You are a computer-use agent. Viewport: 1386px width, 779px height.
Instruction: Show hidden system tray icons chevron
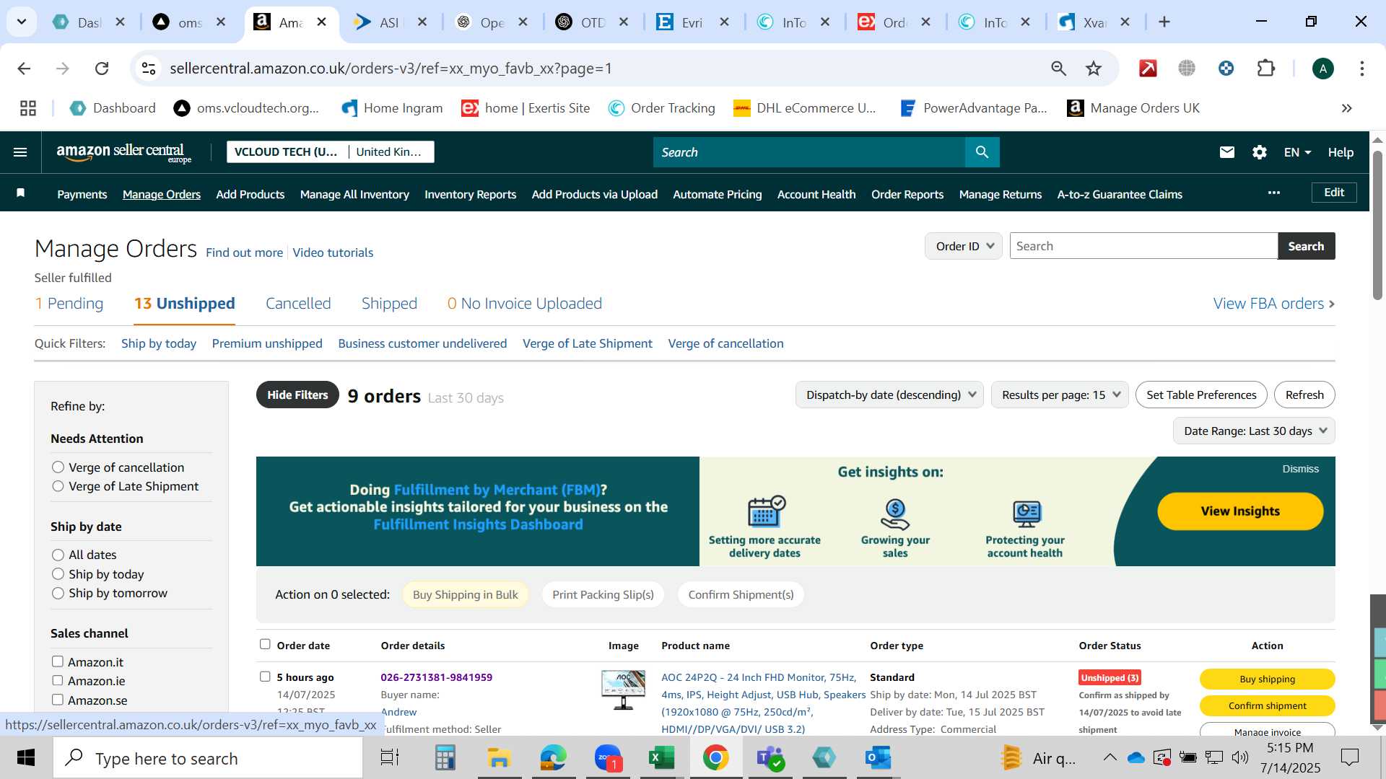(x=1110, y=757)
